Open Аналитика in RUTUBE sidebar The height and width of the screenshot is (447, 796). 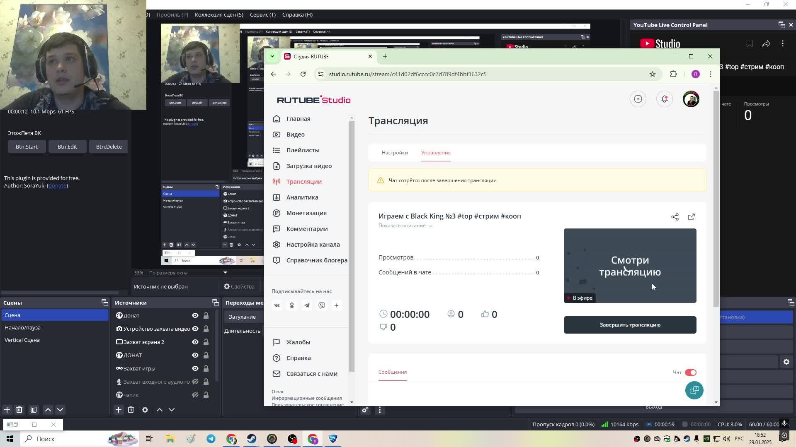pos(302,197)
